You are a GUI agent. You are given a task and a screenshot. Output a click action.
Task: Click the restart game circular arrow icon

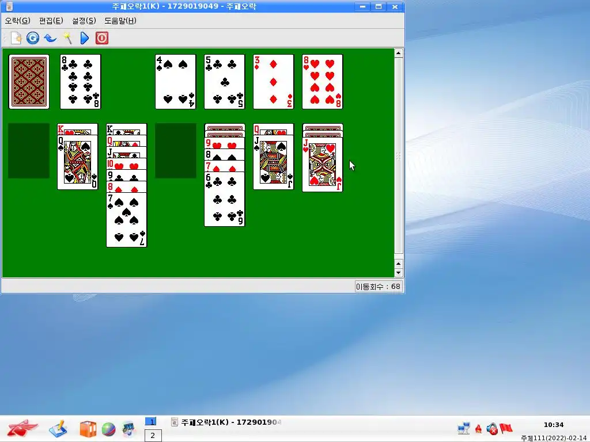click(x=33, y=38)
